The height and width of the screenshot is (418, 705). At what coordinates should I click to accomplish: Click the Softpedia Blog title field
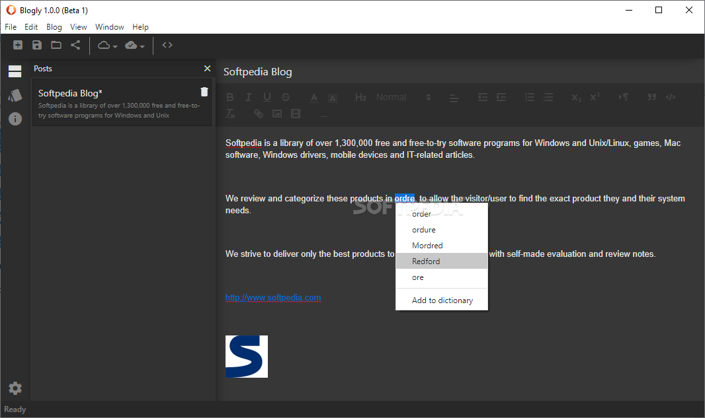click(x=258, y=72)
